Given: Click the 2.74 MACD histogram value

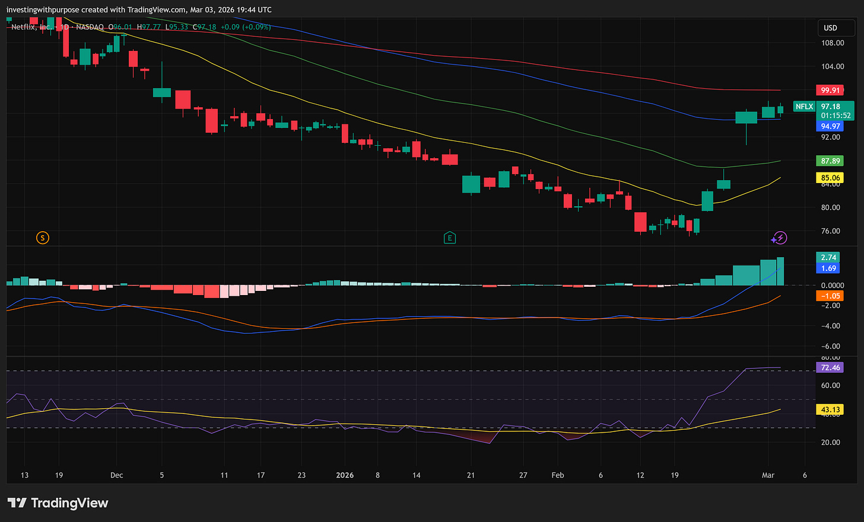Looking at the screenshot, I should point(828,257).
